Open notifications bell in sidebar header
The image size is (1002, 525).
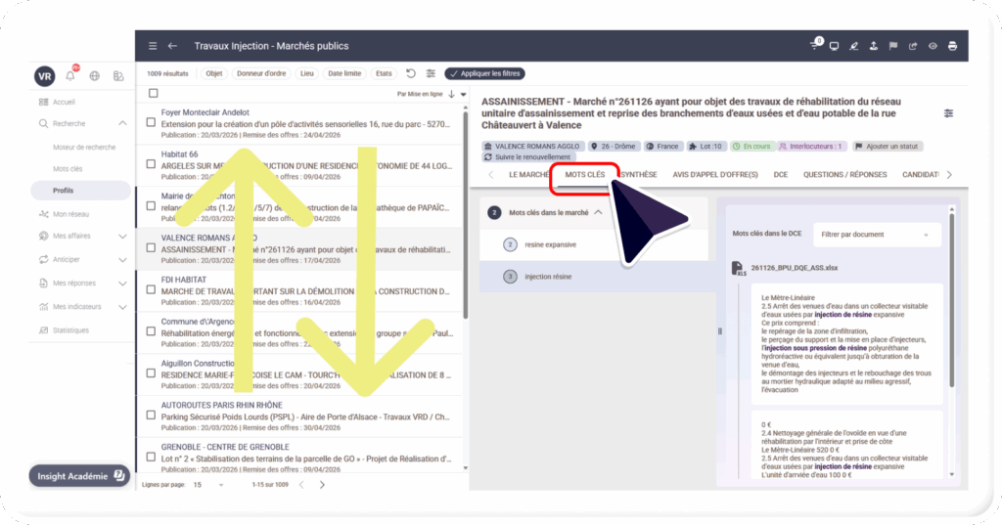70,75
